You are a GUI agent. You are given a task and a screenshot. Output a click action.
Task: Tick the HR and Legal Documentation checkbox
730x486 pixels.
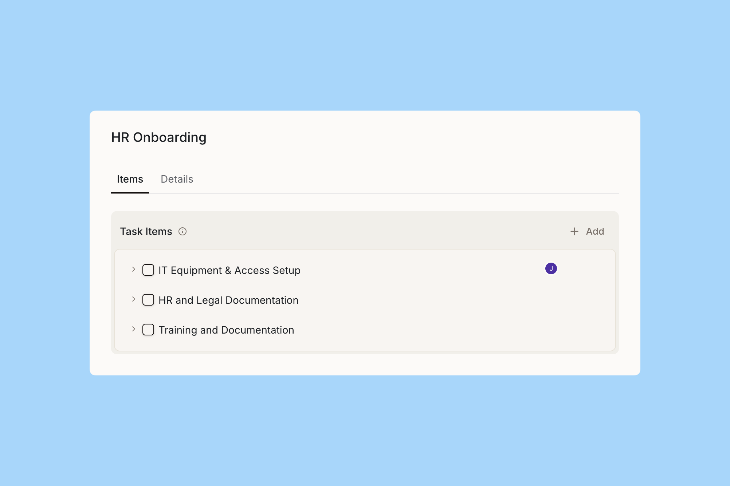148,300
